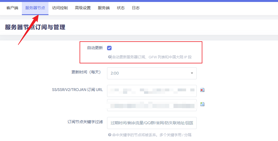
Task: Click the 服务器节点订阅与管理 heading
Action: coord(35,27)
